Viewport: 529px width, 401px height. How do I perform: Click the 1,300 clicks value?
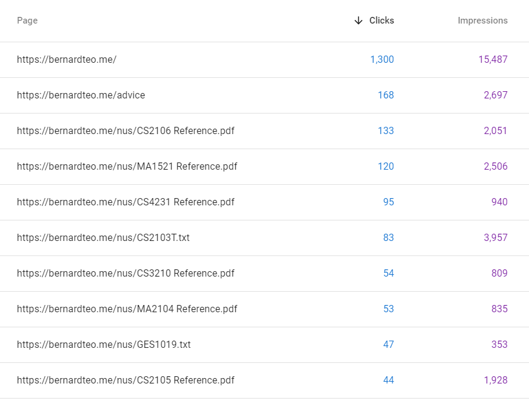[x=382, y=60]
